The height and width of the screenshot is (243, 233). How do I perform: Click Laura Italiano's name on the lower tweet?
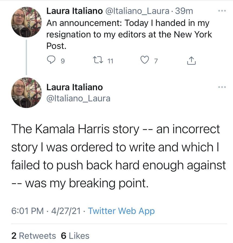pos(75,87)
